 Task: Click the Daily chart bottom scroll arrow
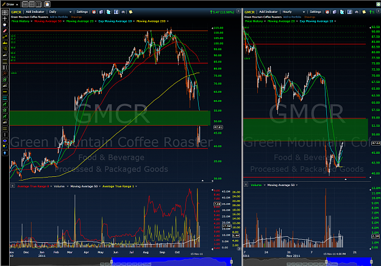[239, 249]
